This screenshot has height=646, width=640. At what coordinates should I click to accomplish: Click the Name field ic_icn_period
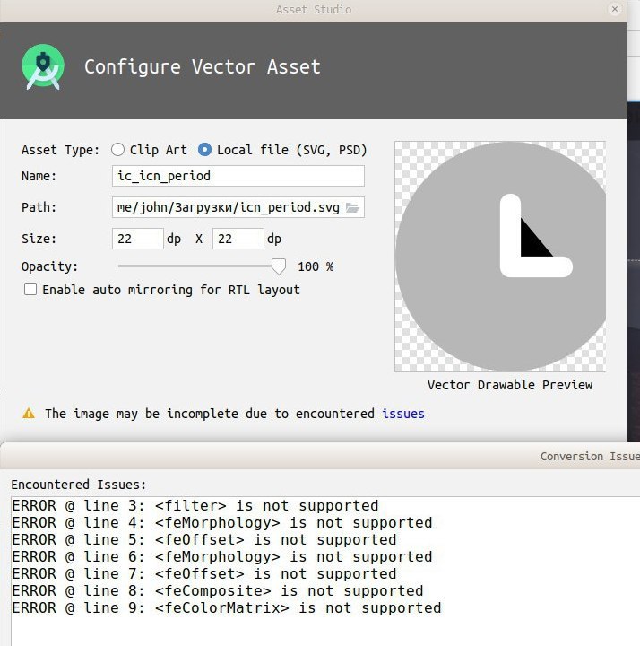pyautogui.click(x=238, y=176)
